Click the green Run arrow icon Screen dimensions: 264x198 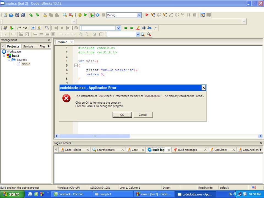tap(85, 15)
